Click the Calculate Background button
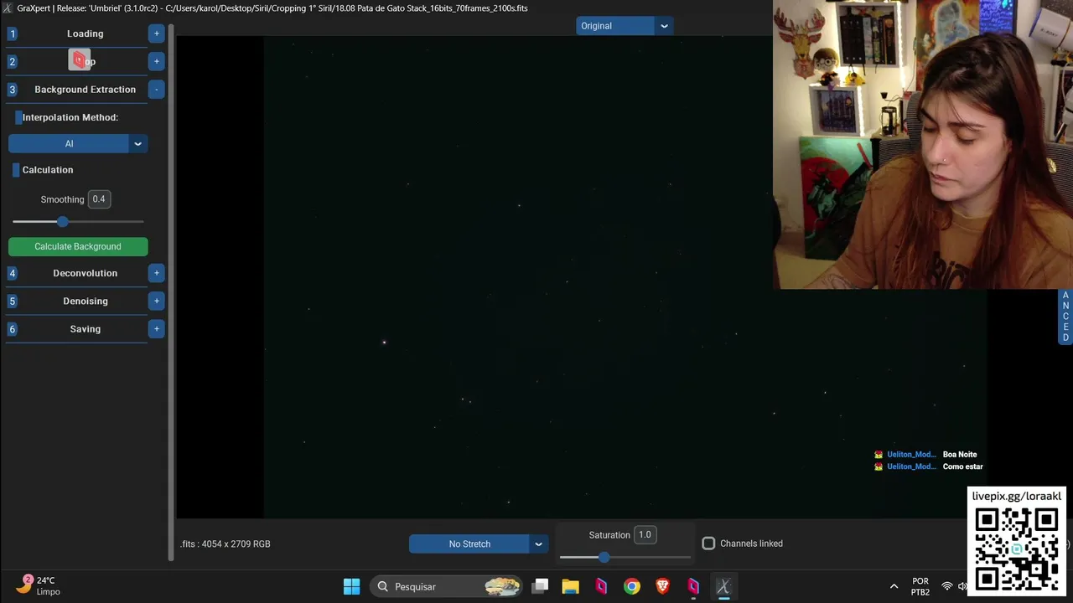The width and height of the screenshot is (1073, 603). click(x=78, y=246)
